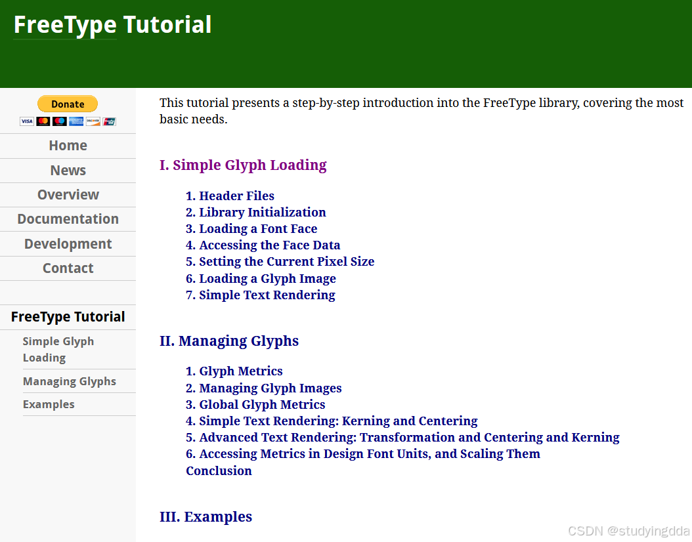
Task: Click the Mastercard icon under Donate
Action: pos(43,121)
